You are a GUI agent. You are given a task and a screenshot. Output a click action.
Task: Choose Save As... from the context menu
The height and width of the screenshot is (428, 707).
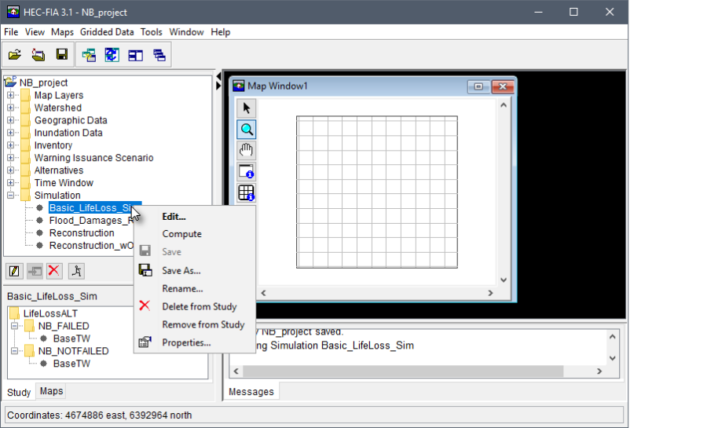tap(196, 271)
